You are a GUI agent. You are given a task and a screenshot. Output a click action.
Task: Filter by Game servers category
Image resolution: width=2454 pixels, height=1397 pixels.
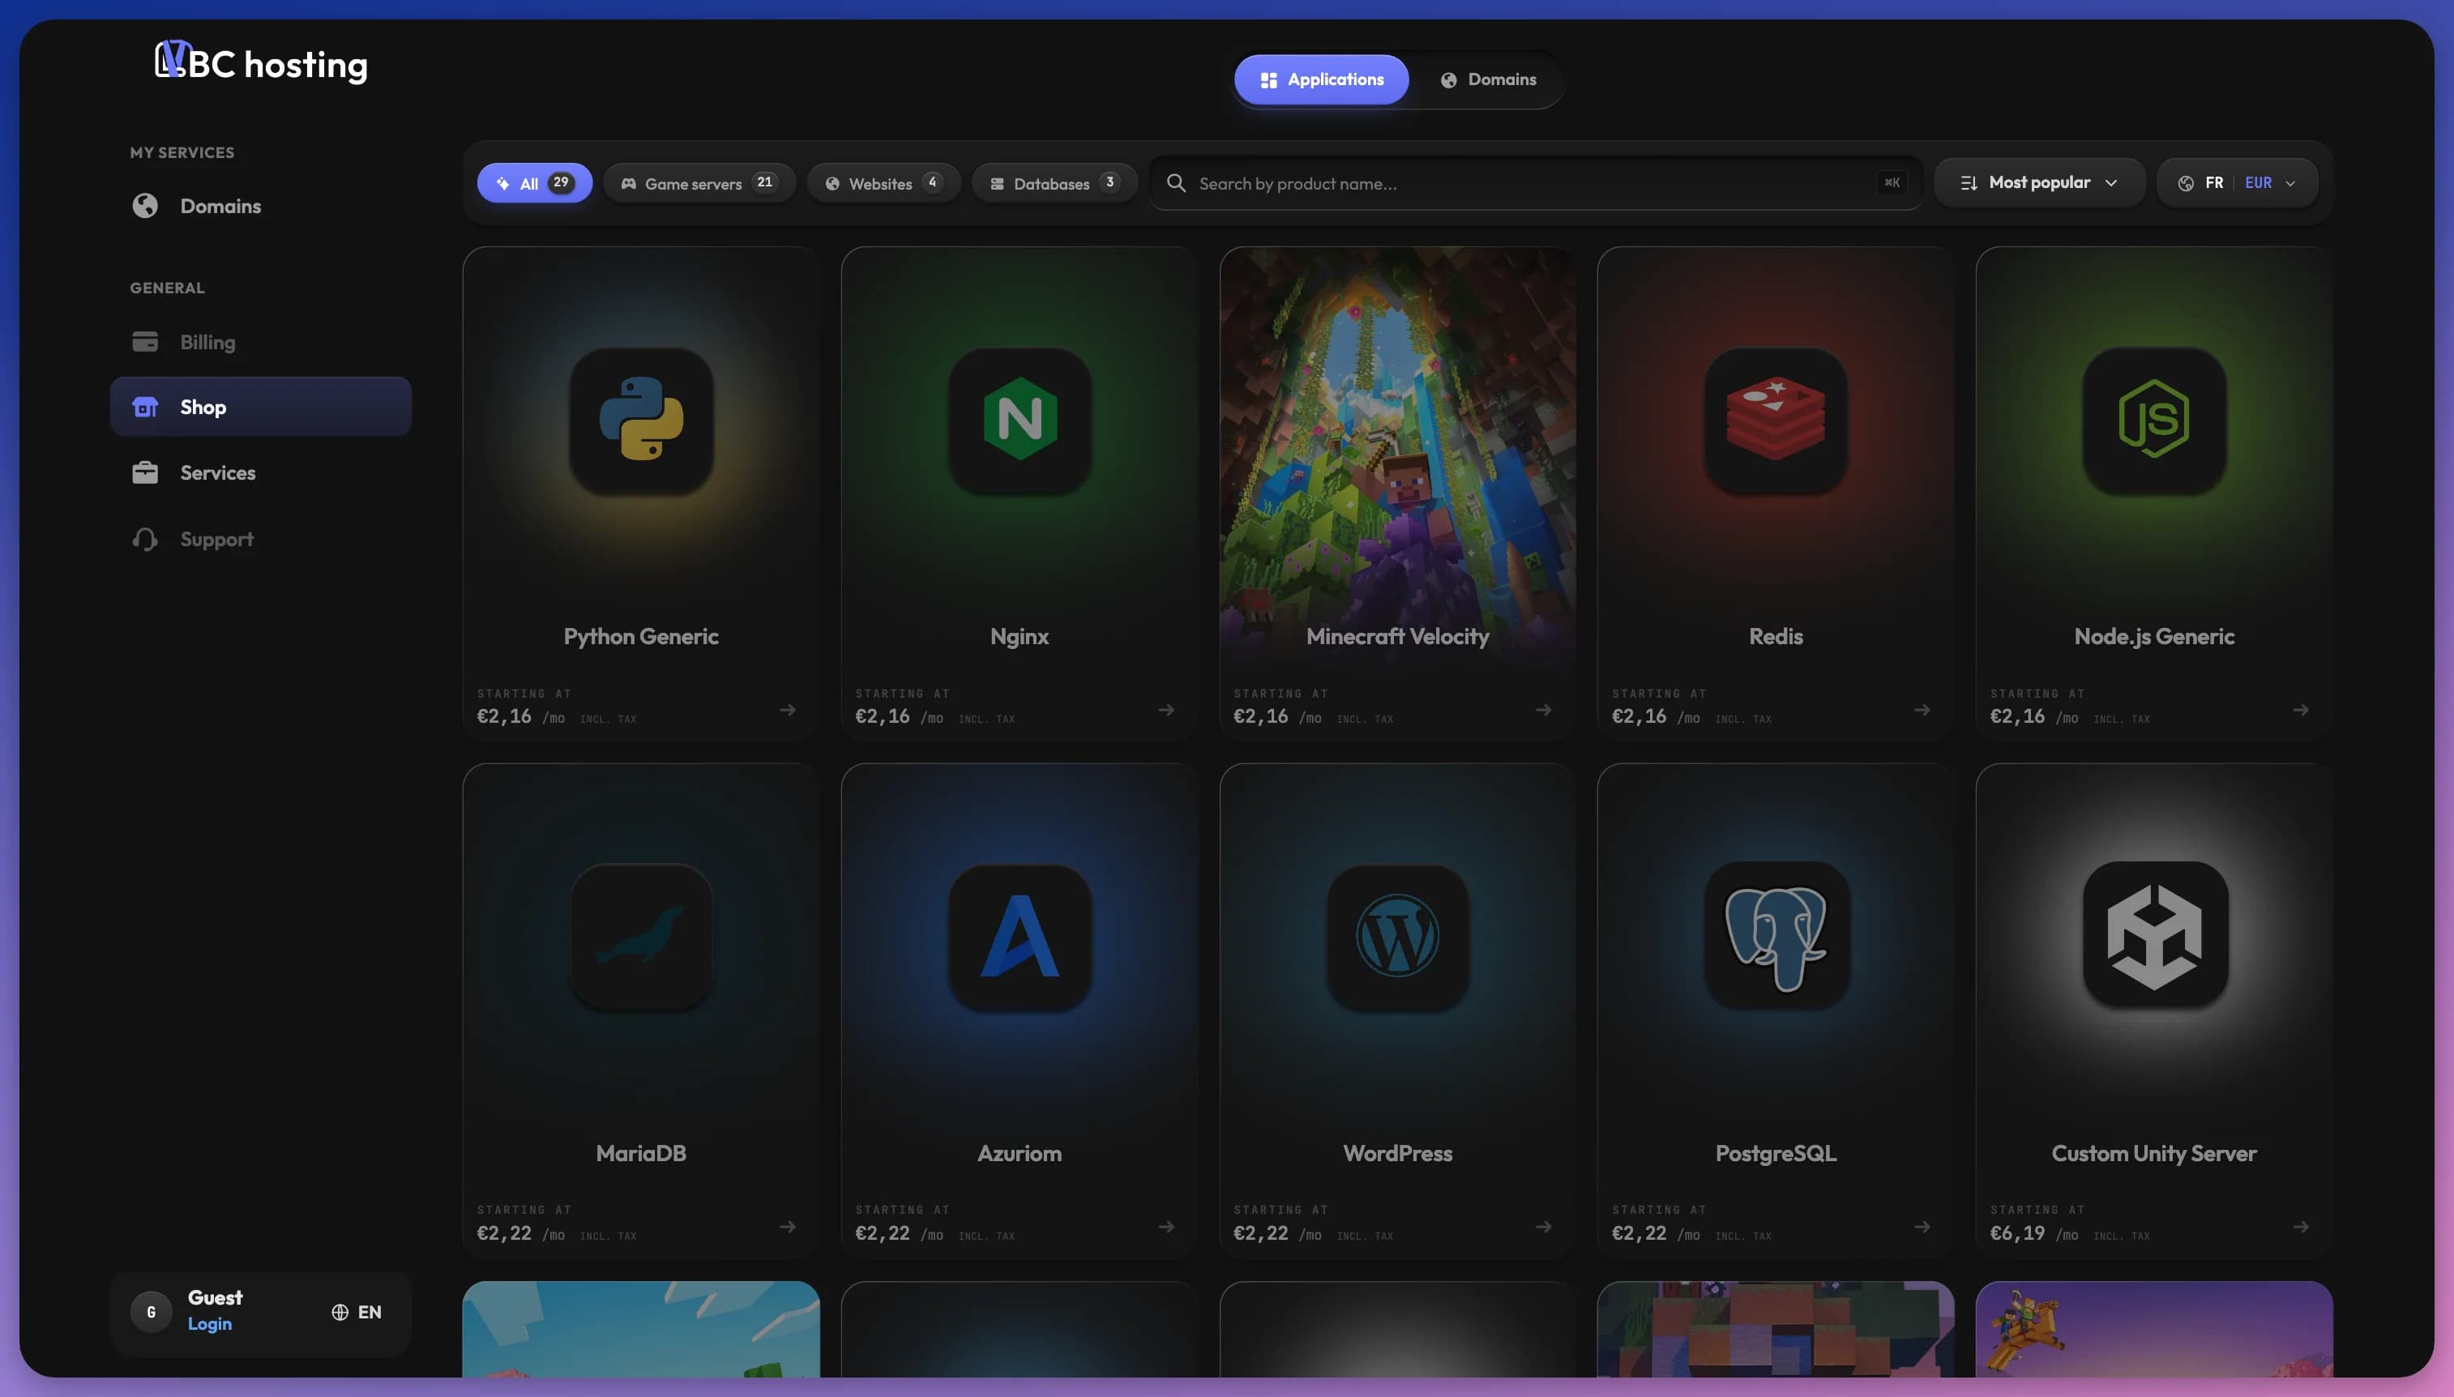(x=699, y=182)
